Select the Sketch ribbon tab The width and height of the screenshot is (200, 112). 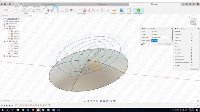[x=56, y=7]
